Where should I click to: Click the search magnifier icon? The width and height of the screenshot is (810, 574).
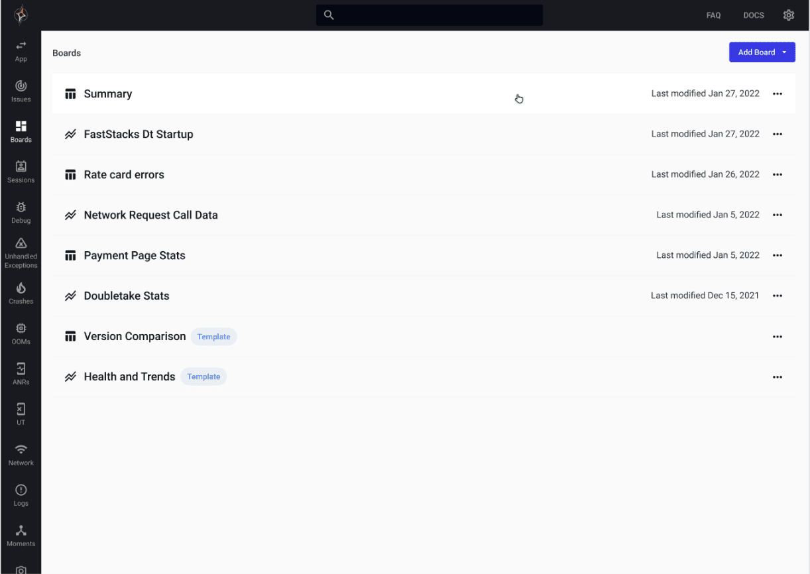[329, 15]
